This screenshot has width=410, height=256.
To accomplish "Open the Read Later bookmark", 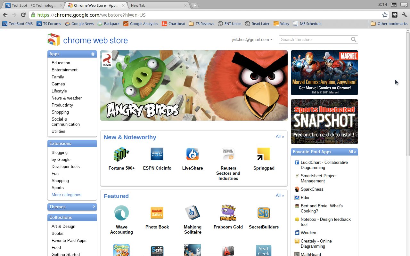I will [257, 24].
